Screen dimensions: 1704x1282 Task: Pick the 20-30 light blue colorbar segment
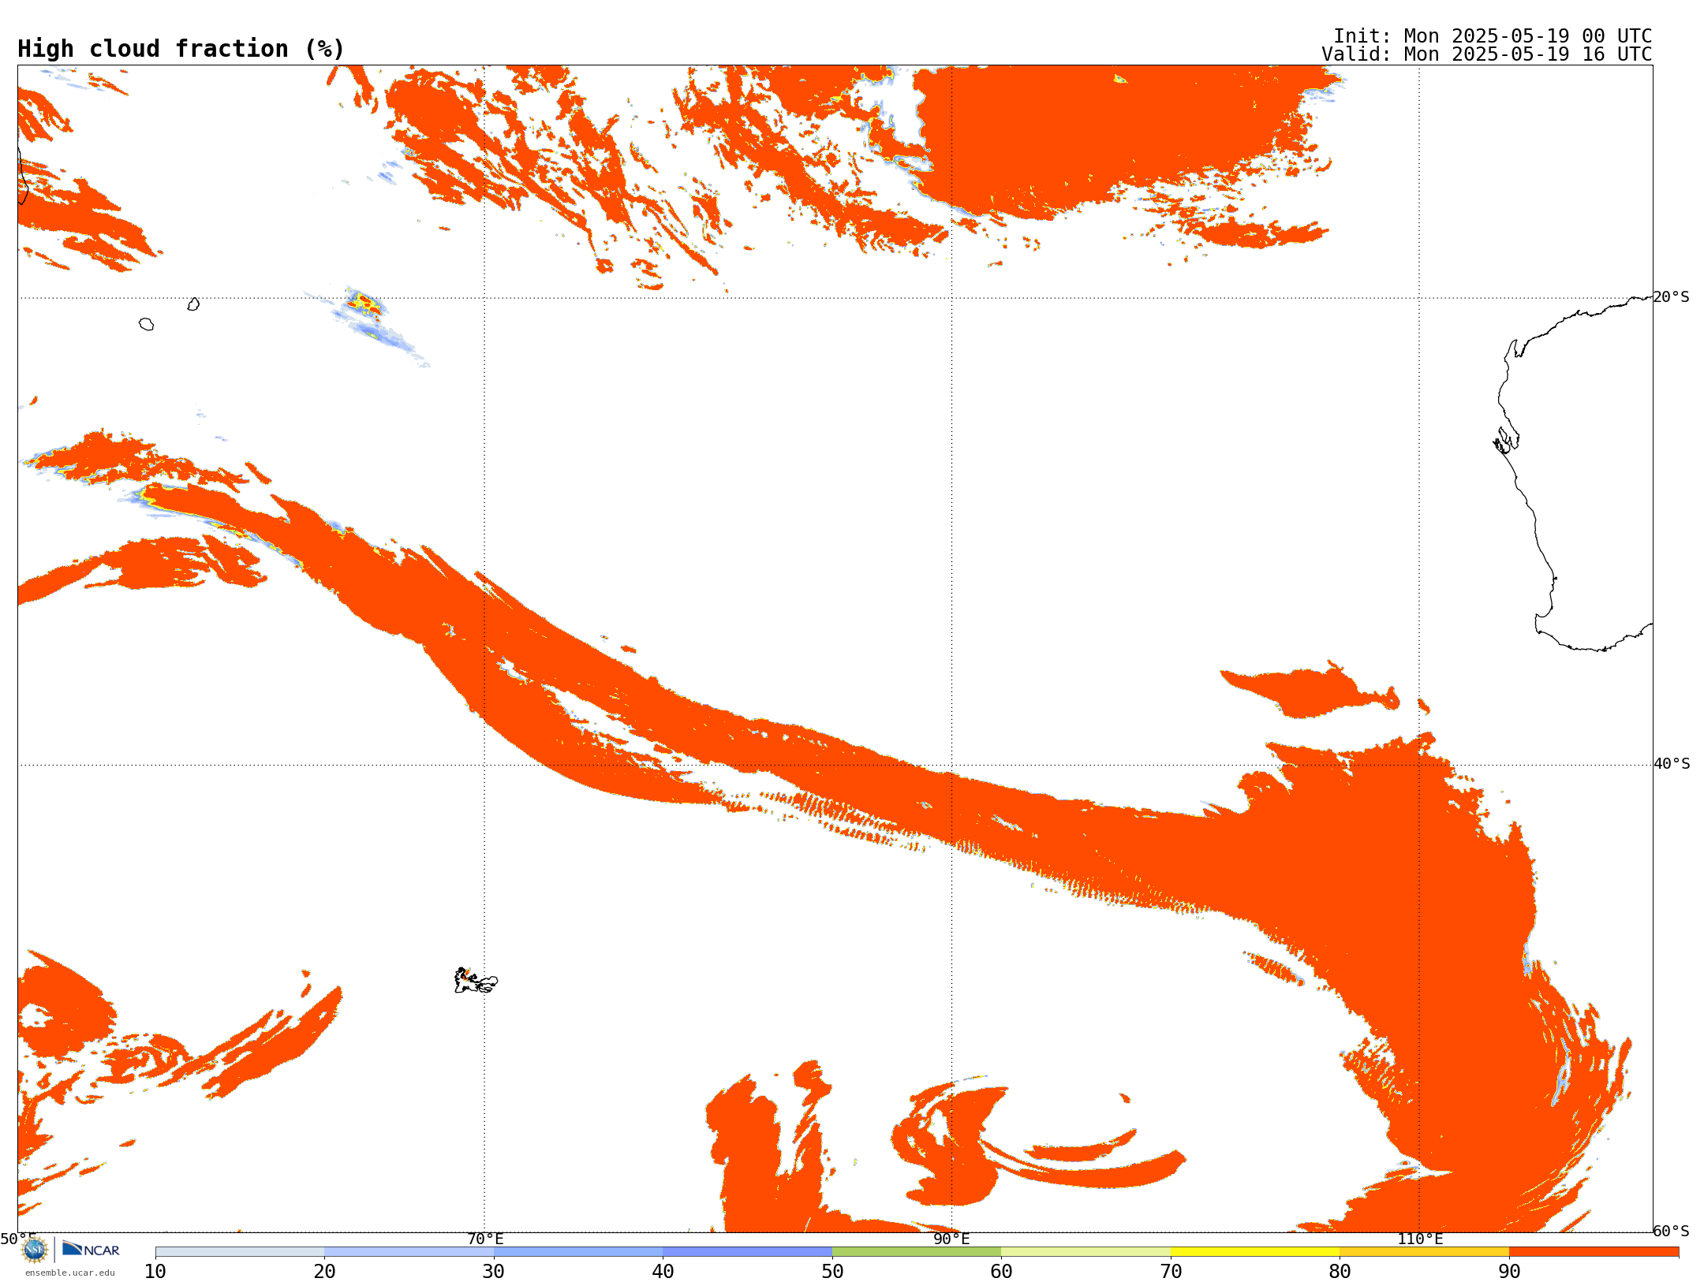coord(409,1252)
